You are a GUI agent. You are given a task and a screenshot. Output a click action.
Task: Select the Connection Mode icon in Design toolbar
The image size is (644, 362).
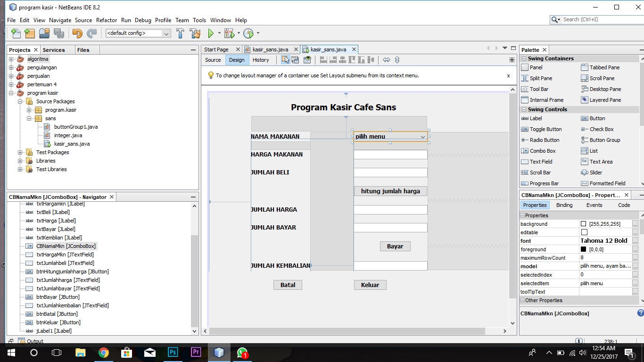296,60
